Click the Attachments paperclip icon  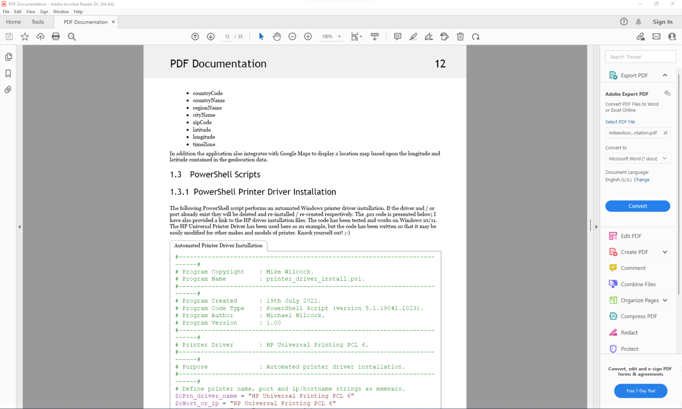tap(8, 89)
